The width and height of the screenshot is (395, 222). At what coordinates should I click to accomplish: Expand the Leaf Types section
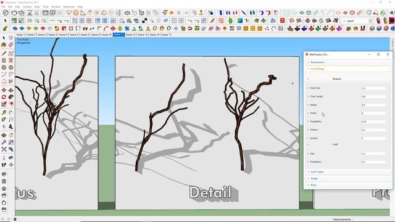pos(347,171)
